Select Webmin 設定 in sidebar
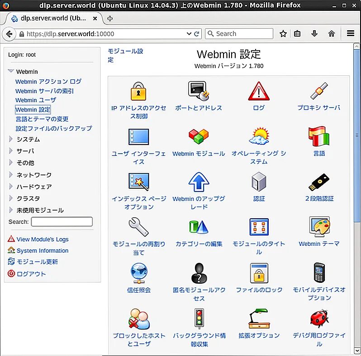Image resolution: width=361 pixels, height=356 pixels. [x=33, y=109]
